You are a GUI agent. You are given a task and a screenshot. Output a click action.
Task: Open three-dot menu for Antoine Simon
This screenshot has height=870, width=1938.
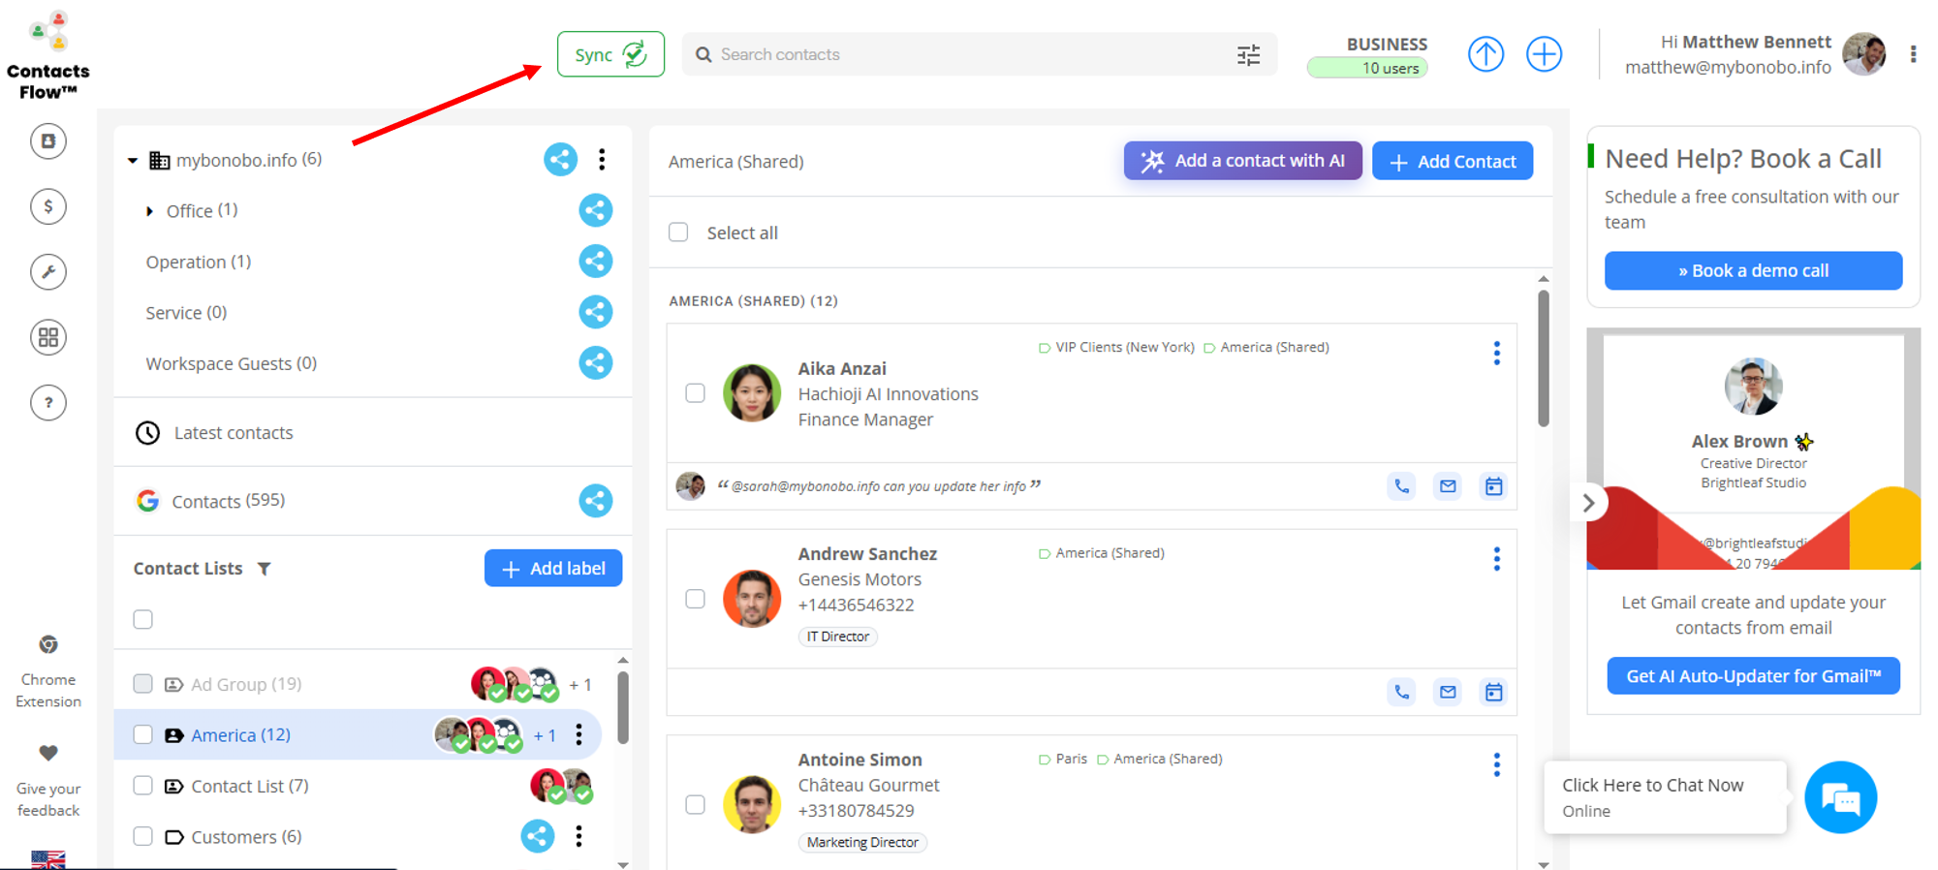tap(1496, 765)
